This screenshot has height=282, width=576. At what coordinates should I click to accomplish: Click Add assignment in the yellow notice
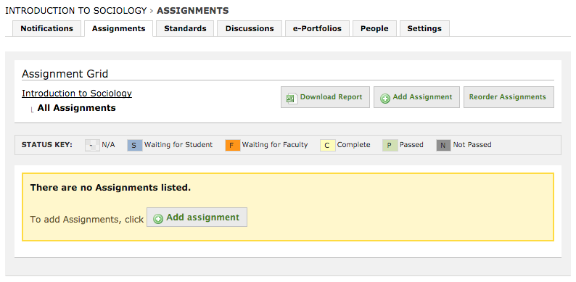tap(197, 217)
